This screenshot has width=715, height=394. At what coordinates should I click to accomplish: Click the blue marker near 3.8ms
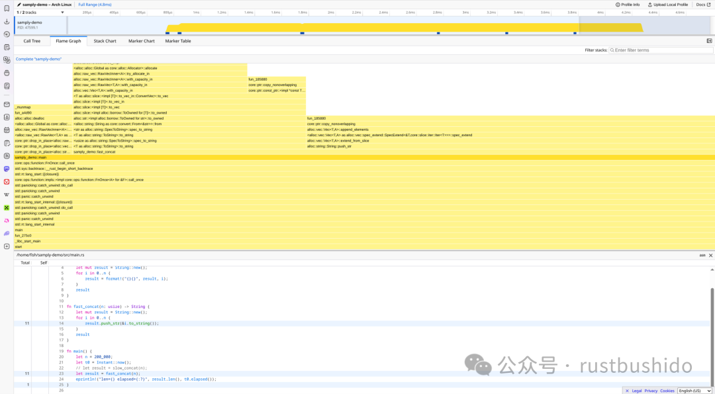point(575,33)
